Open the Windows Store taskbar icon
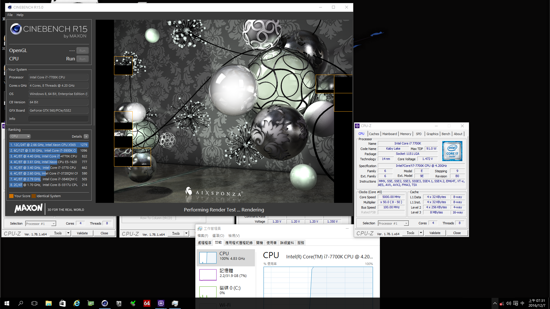The image size is (550, 309). click(x=62, y=303)
